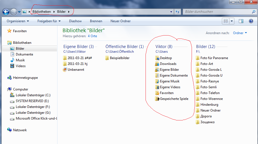Viewport: 258px width, 144px height.
Task: Select Musik library in sidebar
Action: pyautogui.click(x=20, y=60)
